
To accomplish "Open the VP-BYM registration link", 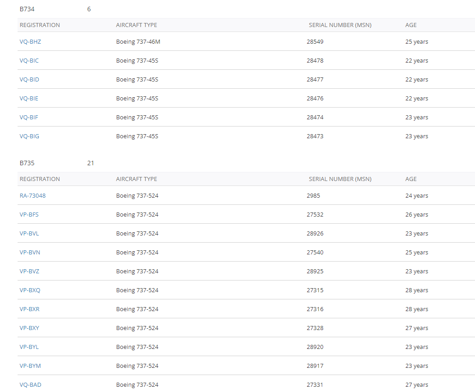I will point(30,366).
